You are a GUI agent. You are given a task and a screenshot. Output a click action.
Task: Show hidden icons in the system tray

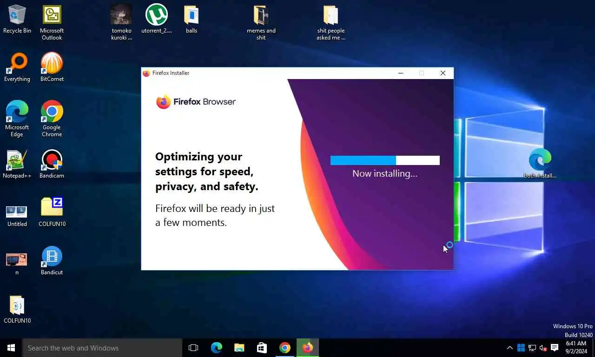[510, 348]
